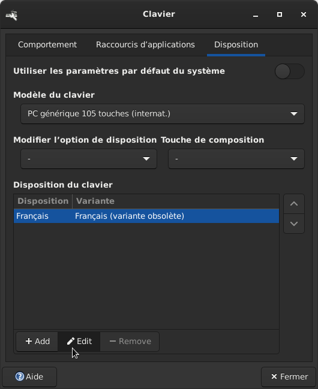This screenshot has height=389, width=318.
Task: Select the Français layout row
Action: click(x=146, y=216)
